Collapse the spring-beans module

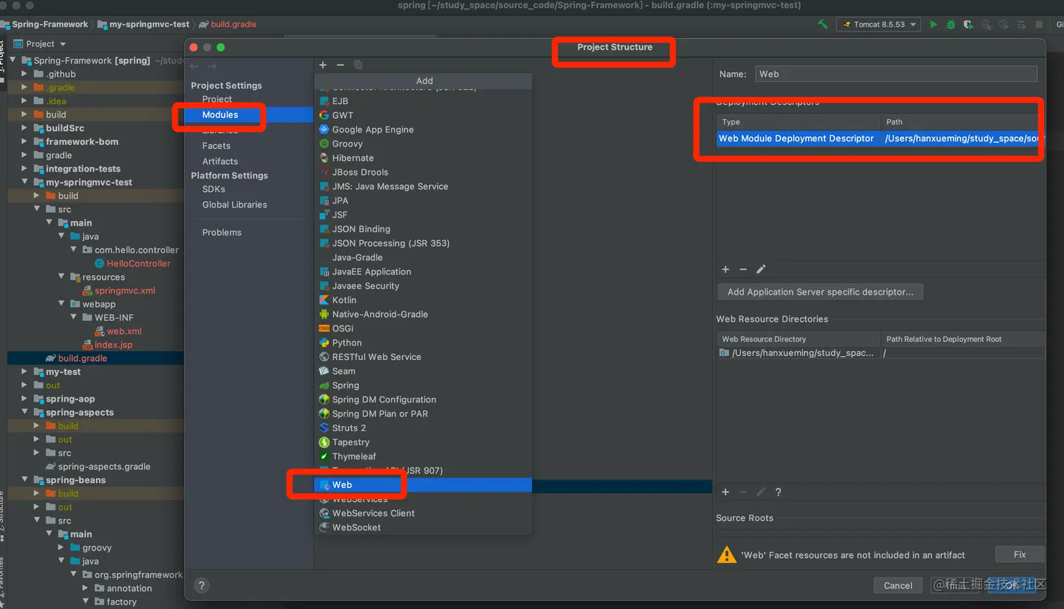tap(25, 480)
